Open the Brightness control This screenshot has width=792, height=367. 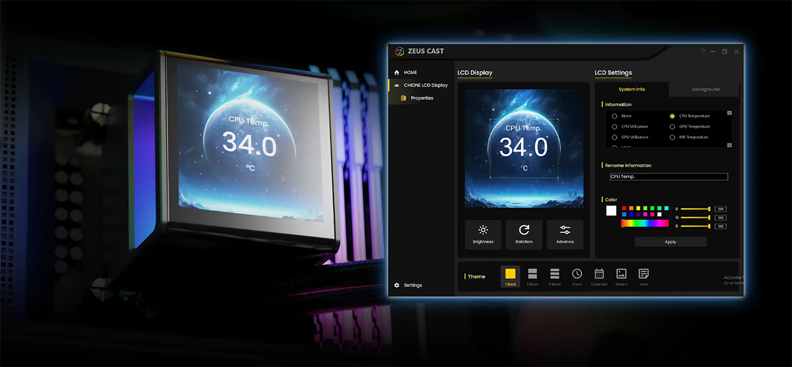[483, 234]
